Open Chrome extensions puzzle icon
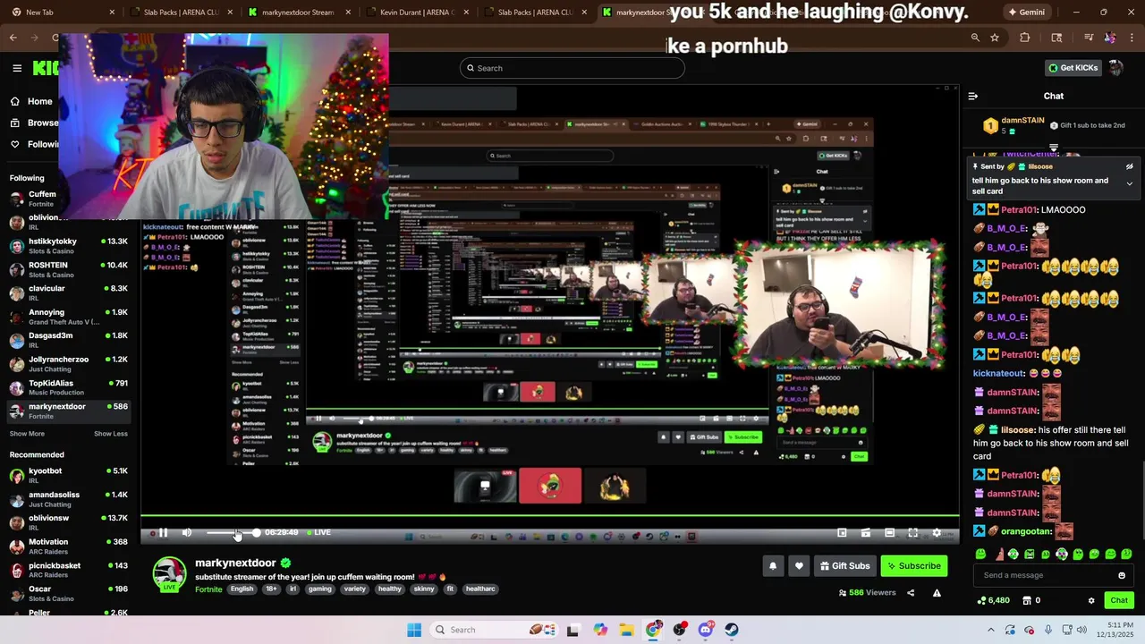 (x=1025, y=38)
